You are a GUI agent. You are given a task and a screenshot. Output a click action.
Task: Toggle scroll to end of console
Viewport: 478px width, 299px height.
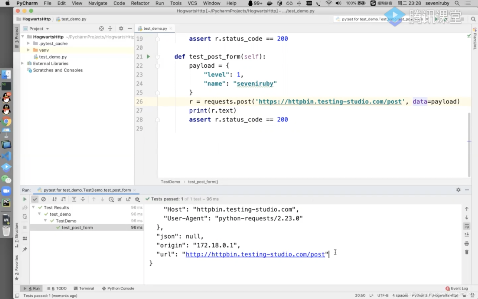[467, 235]
